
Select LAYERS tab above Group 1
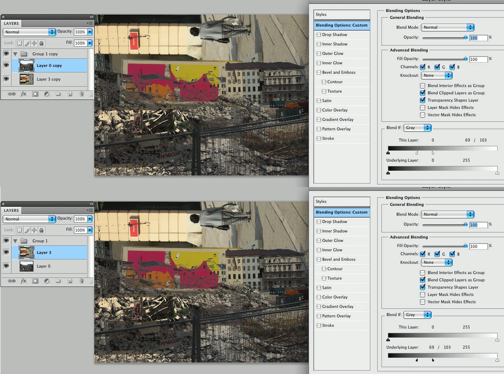click(11, 211)
